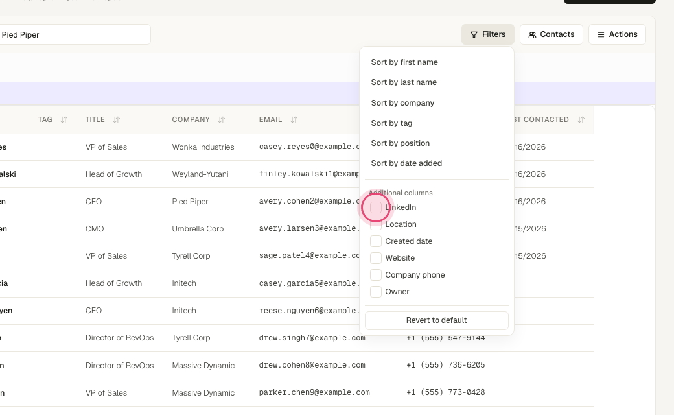Click email casey.reyes0@example
Viewport: 674px width, 415px height.
click(x=309, y=147)
